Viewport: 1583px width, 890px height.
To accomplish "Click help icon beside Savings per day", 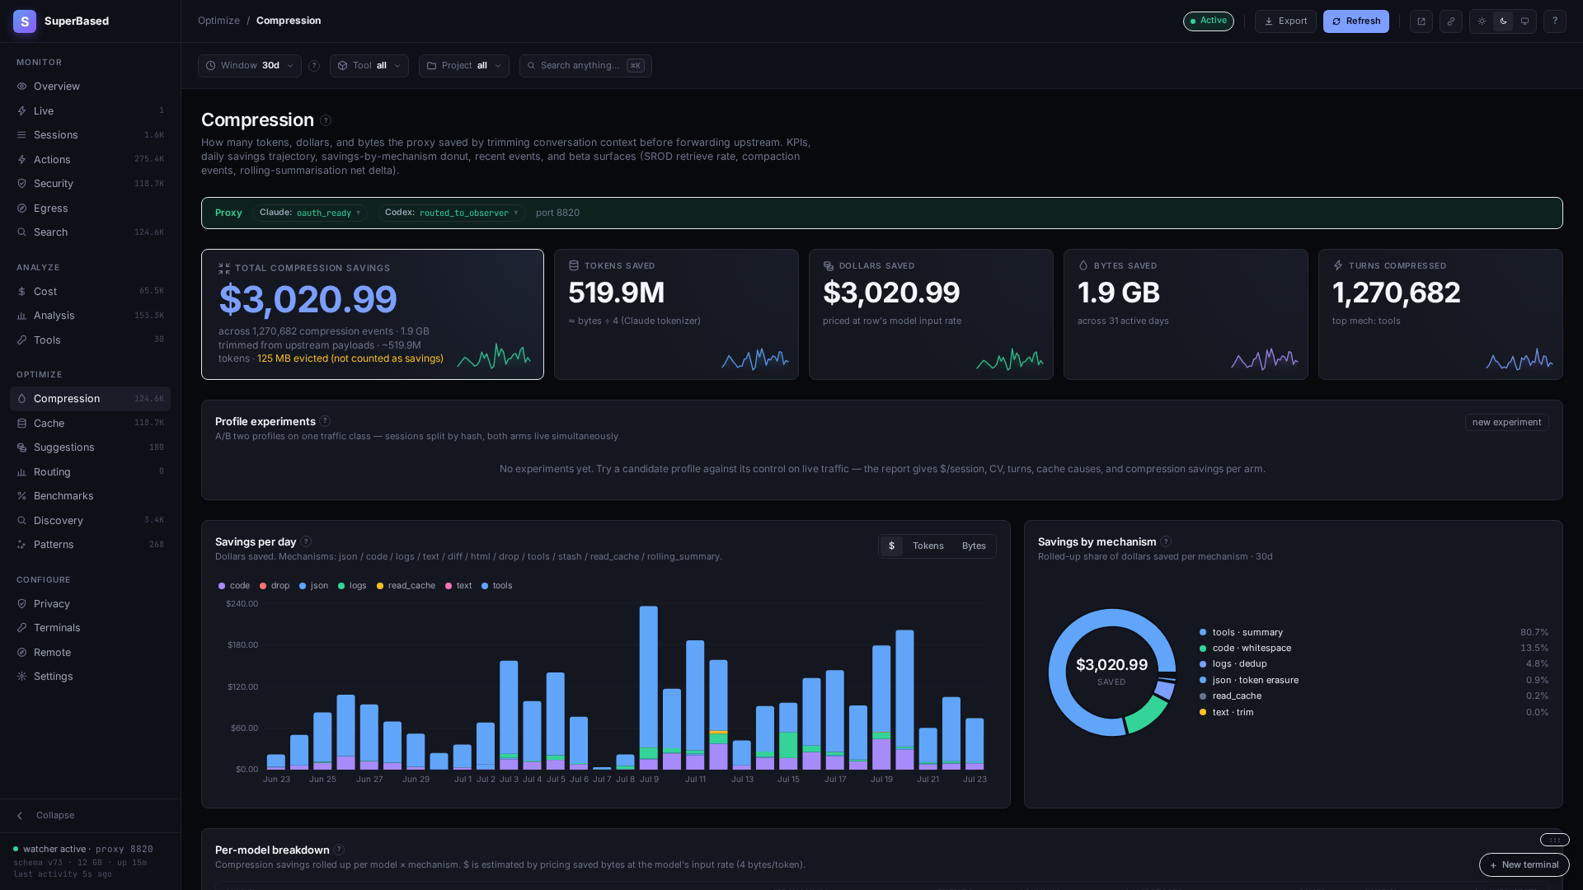I will (x=306, y=541).
